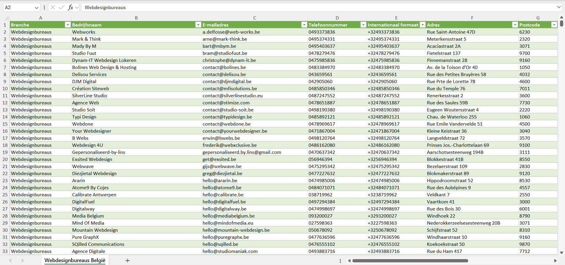Select the Webdesignbureaus België sheet tab

point(75,261)
